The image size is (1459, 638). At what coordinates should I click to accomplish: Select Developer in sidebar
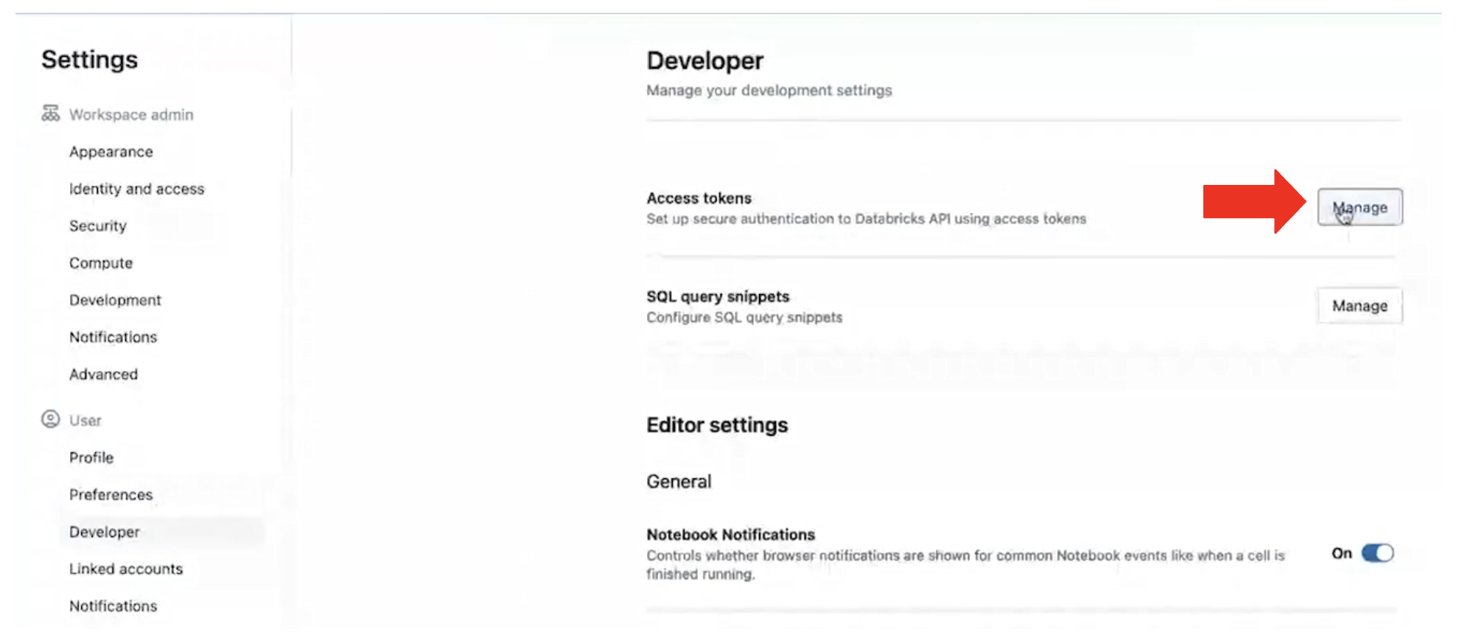(x=105, y=532)
